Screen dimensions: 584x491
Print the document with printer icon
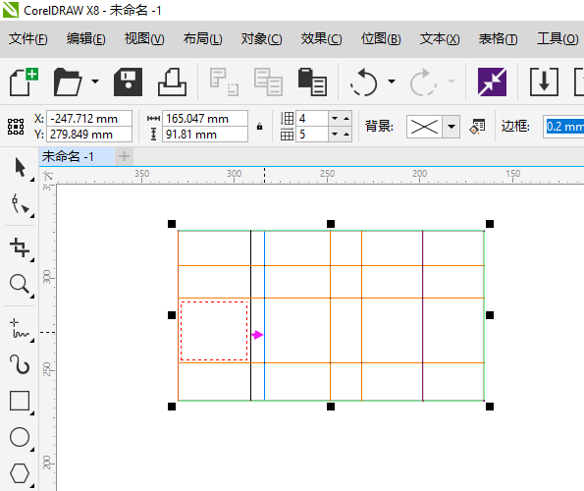click(172, 82)
